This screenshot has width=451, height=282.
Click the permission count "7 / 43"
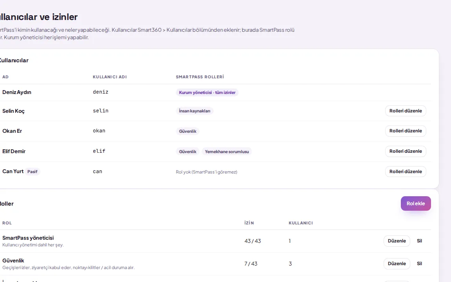[251, 264]
